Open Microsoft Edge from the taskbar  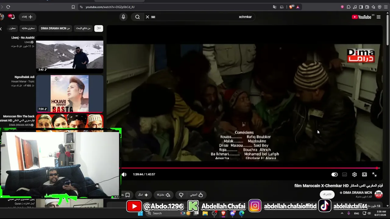(242, 213)
